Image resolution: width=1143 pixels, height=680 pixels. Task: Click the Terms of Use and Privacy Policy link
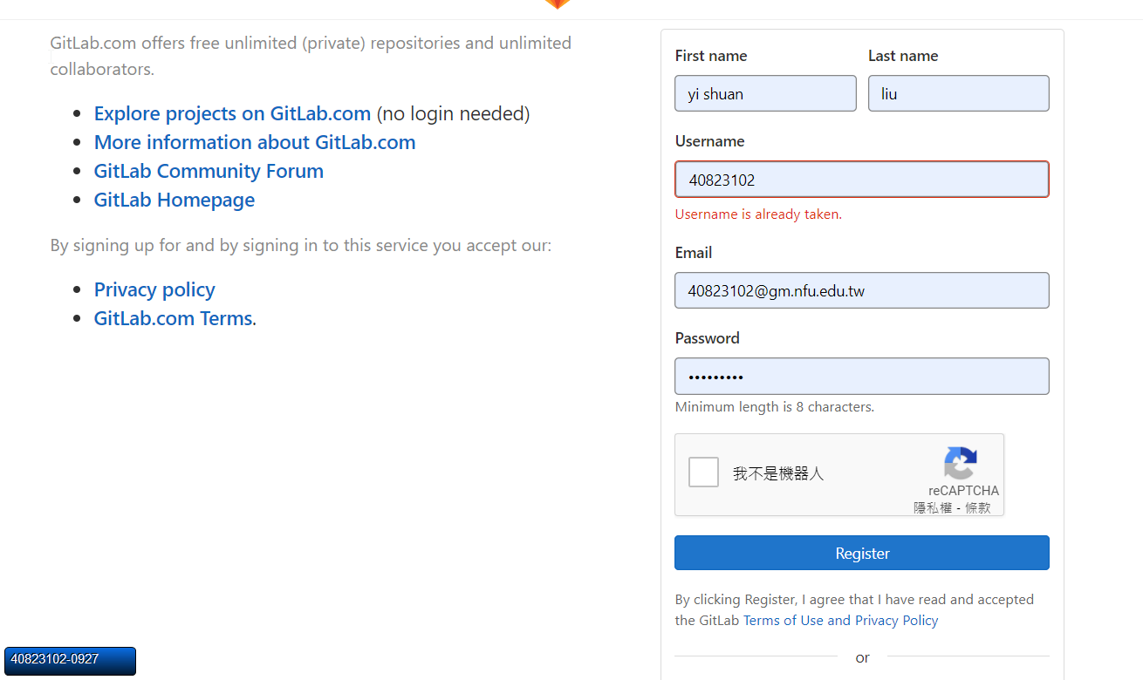(x=841, y=621)
